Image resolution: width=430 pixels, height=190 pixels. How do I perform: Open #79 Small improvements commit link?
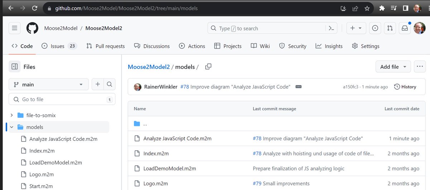(281, 184)
